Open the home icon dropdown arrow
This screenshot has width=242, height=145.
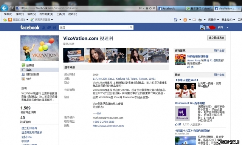tap(180, 20)
